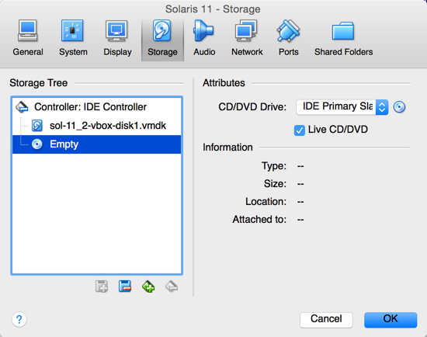The image size is (427, 337).
Task: Open the Audio settings tab
Action: (x=204, y=38)
